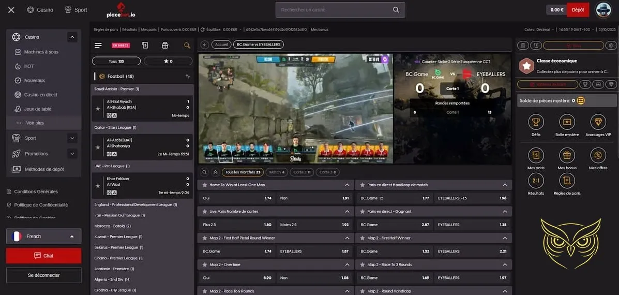Open the French language dropdown
Screen dimensions: 619x295
(43, 237)
